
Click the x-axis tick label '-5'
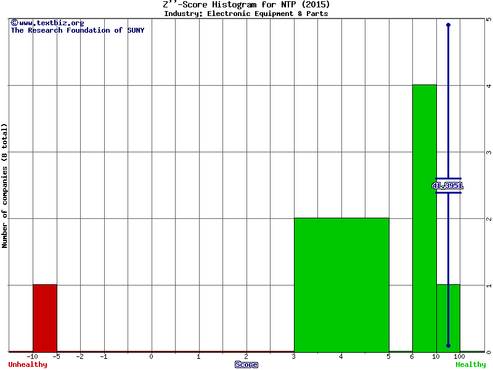(x=56, y=356)
